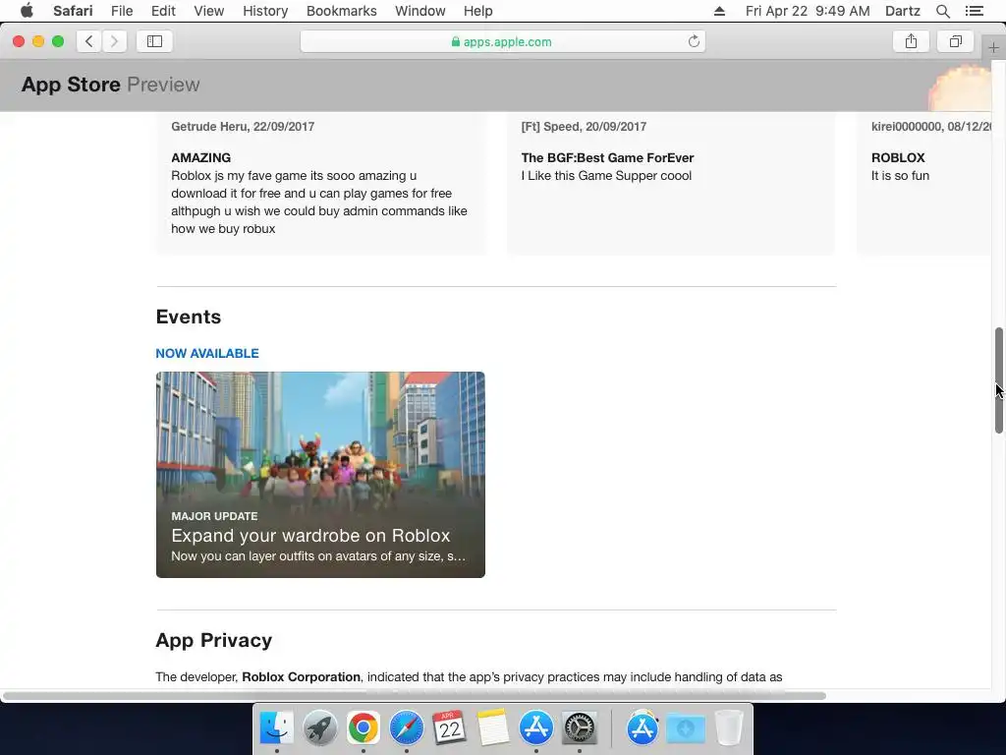Click the lock icon in address bar
Screen dimensions: 1006x755
456,41
